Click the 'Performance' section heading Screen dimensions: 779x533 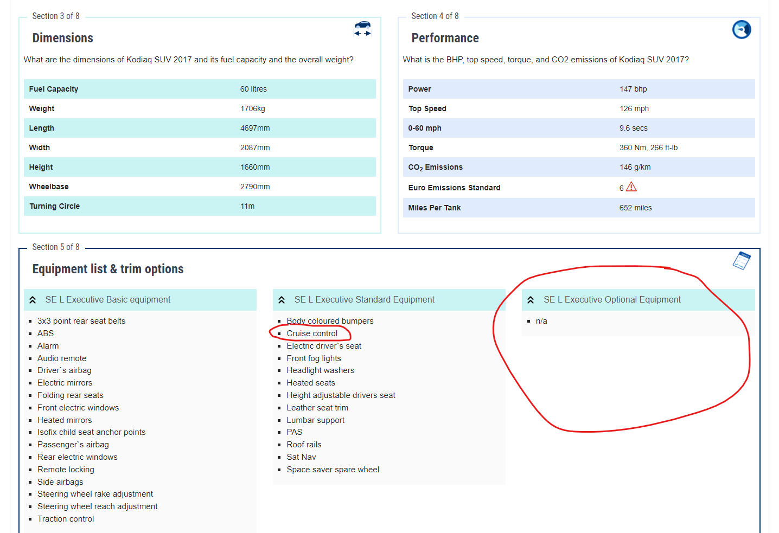(x=445, y=38)
